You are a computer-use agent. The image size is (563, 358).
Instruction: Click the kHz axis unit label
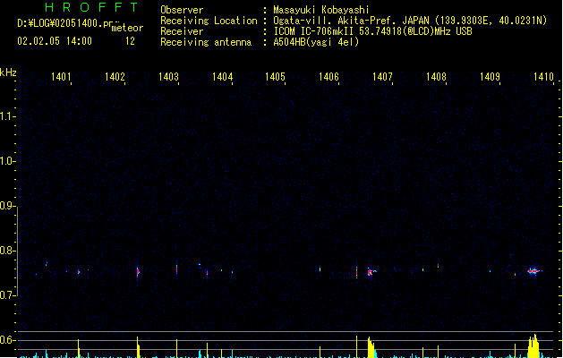tap(8, 72)
